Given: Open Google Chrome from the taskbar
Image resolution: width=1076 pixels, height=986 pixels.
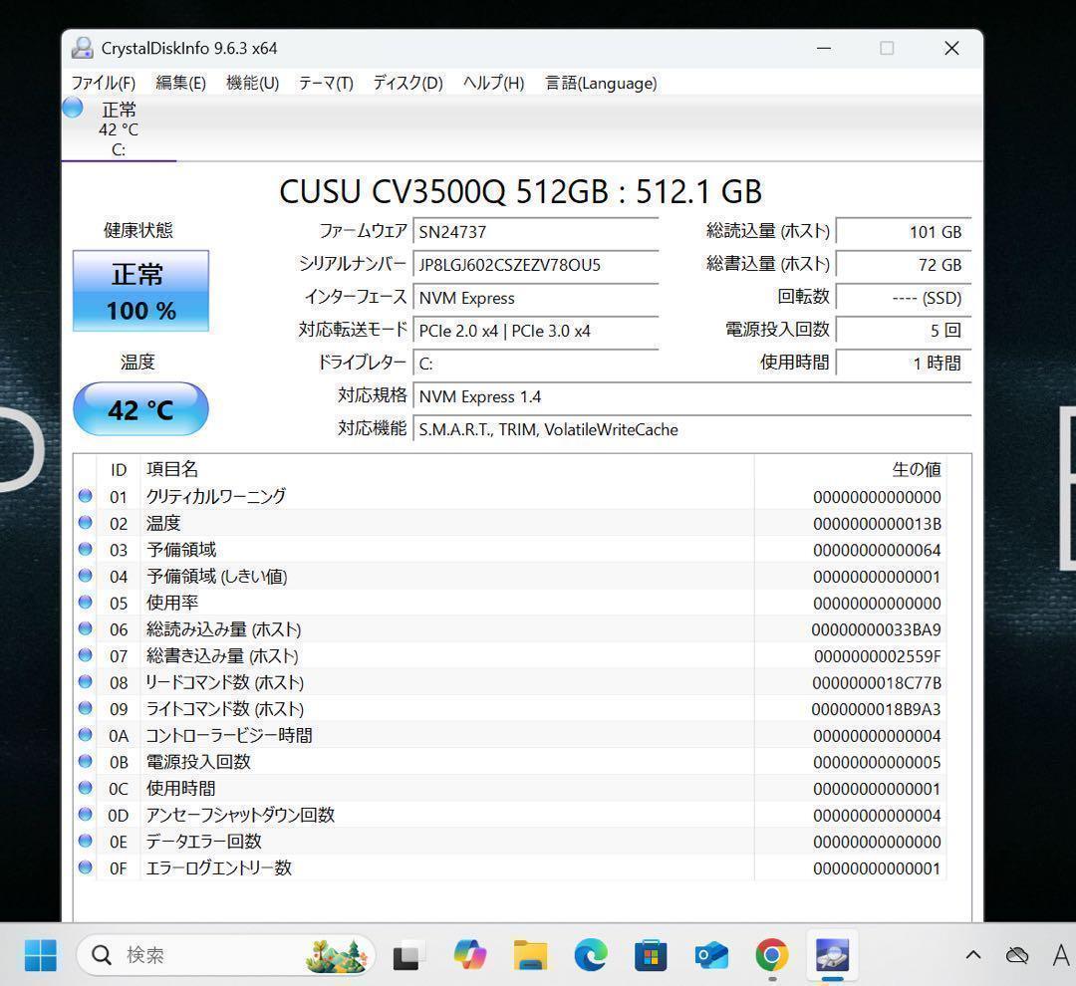Looking at the screenshot, I should [771, 954].
